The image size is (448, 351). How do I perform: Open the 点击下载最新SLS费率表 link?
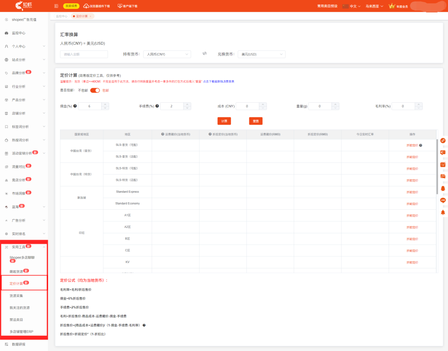pyautogui.click(x=219, y=82)
